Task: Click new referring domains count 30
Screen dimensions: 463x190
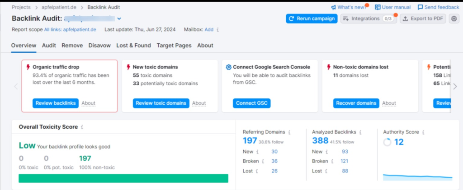Action: [x=274, y=152]
